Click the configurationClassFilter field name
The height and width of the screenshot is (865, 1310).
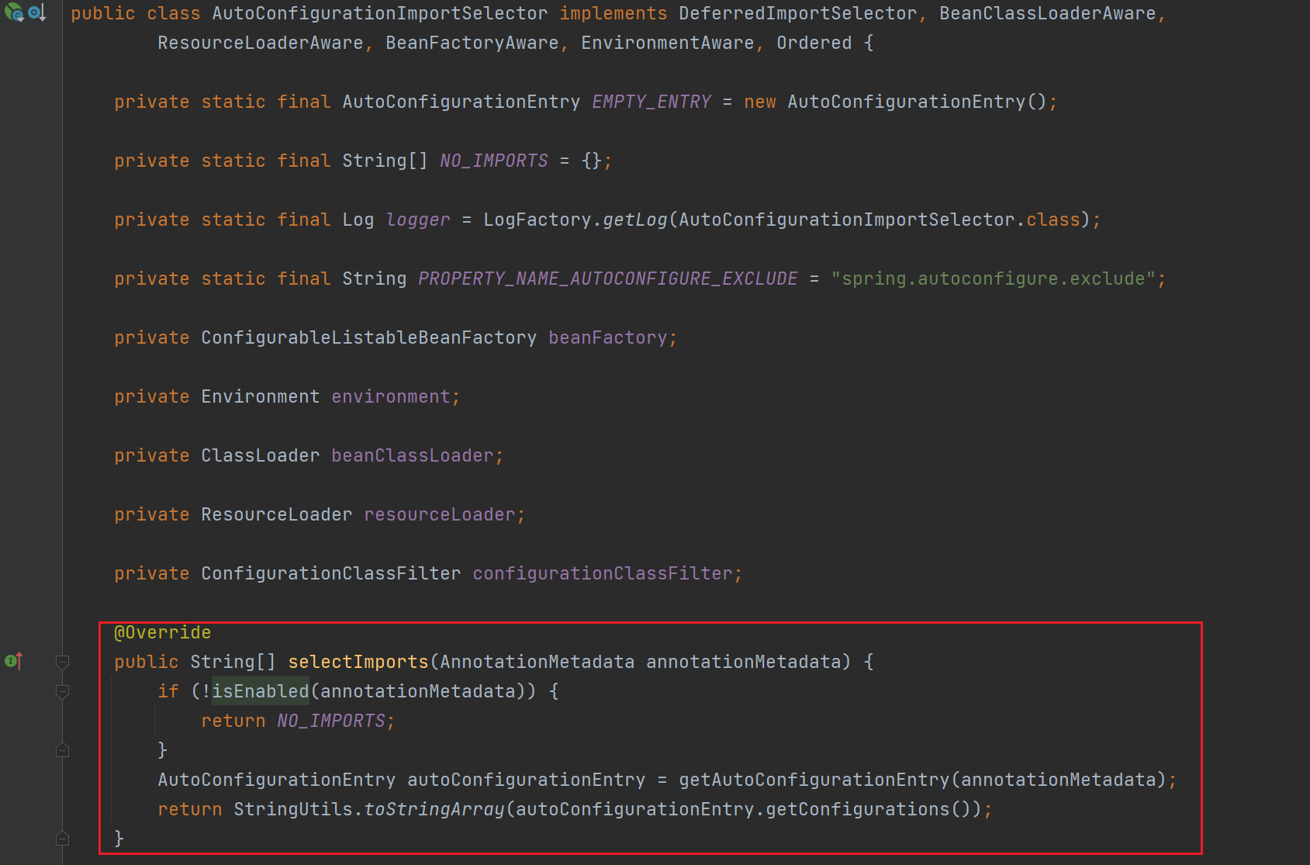click(602, 573)
